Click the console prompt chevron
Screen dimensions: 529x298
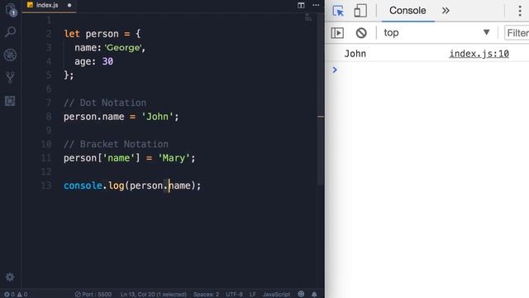coord(335,70)
